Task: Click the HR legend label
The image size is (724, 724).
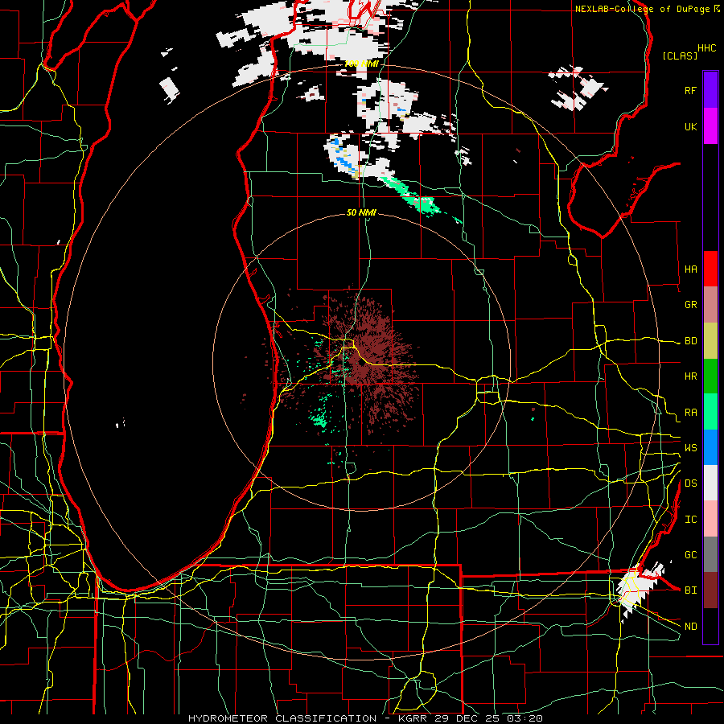Action: coord(690,376)
